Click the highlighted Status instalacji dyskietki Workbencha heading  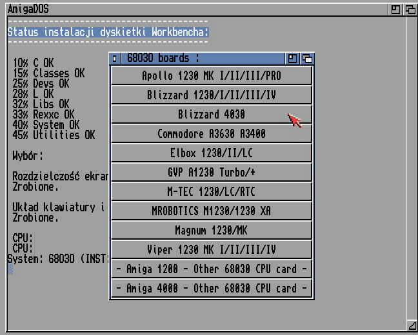[108, 32]
